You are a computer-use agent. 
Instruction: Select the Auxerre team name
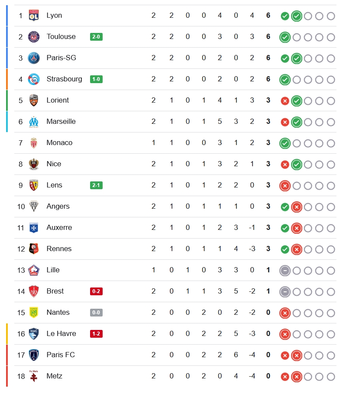pyautogui.click(x=59, y=227)
